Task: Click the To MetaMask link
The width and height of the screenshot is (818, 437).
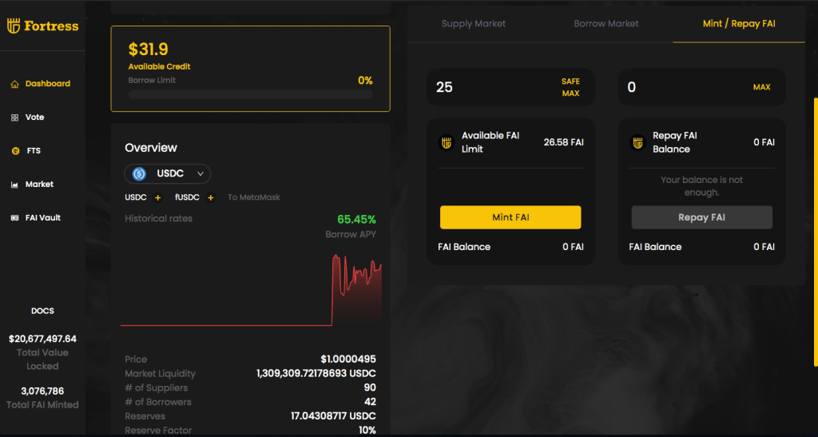Action: [253, 197]
